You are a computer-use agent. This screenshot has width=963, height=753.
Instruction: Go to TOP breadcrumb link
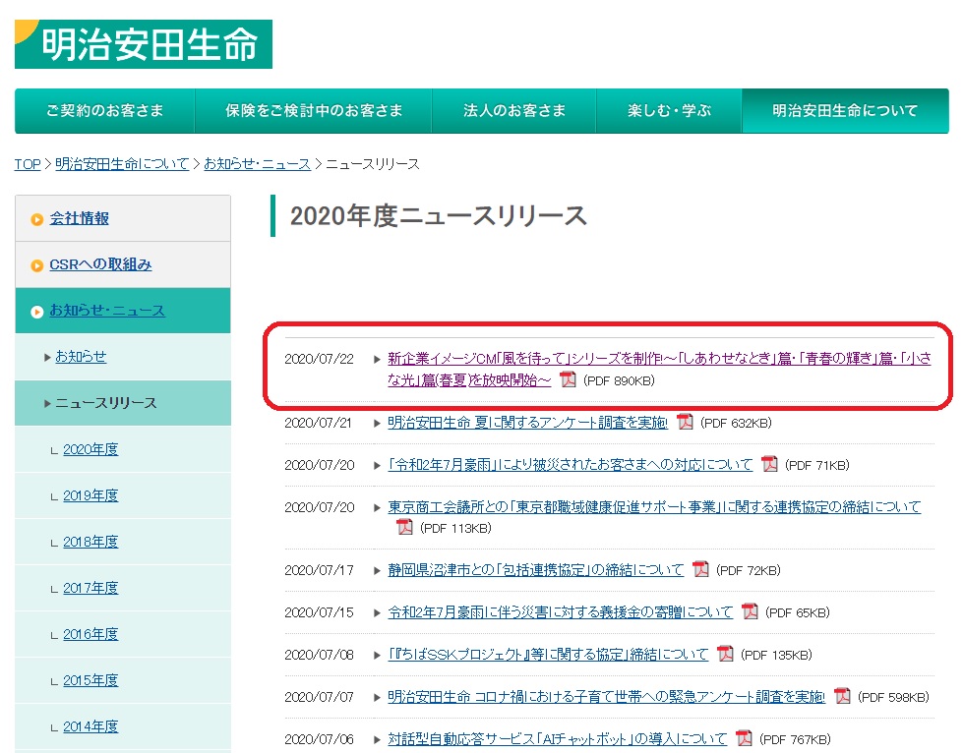[28, 164]
